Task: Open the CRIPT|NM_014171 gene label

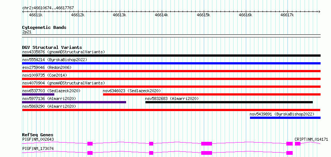Action: [311, 139]
